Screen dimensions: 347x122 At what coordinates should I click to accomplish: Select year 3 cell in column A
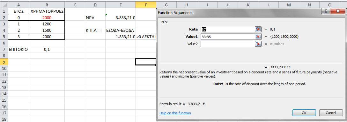coord(18,37)
